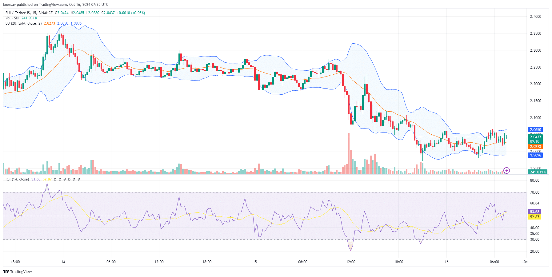Click the 2.3500 price axis label

coord(535,34)
